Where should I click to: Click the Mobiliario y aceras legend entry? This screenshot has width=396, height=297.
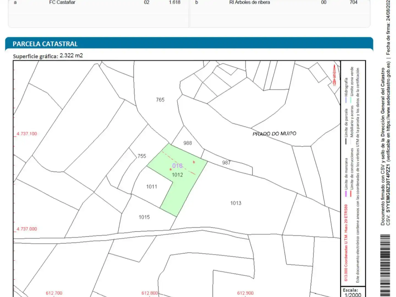[x=351, y=125]
